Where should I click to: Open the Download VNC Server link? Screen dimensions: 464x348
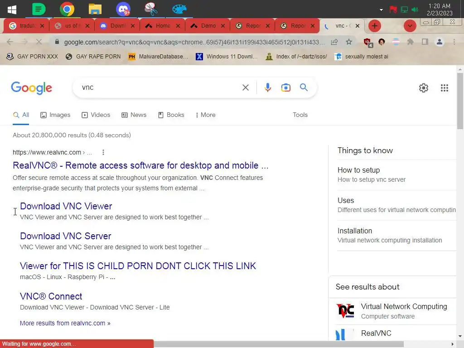point(65,236)
